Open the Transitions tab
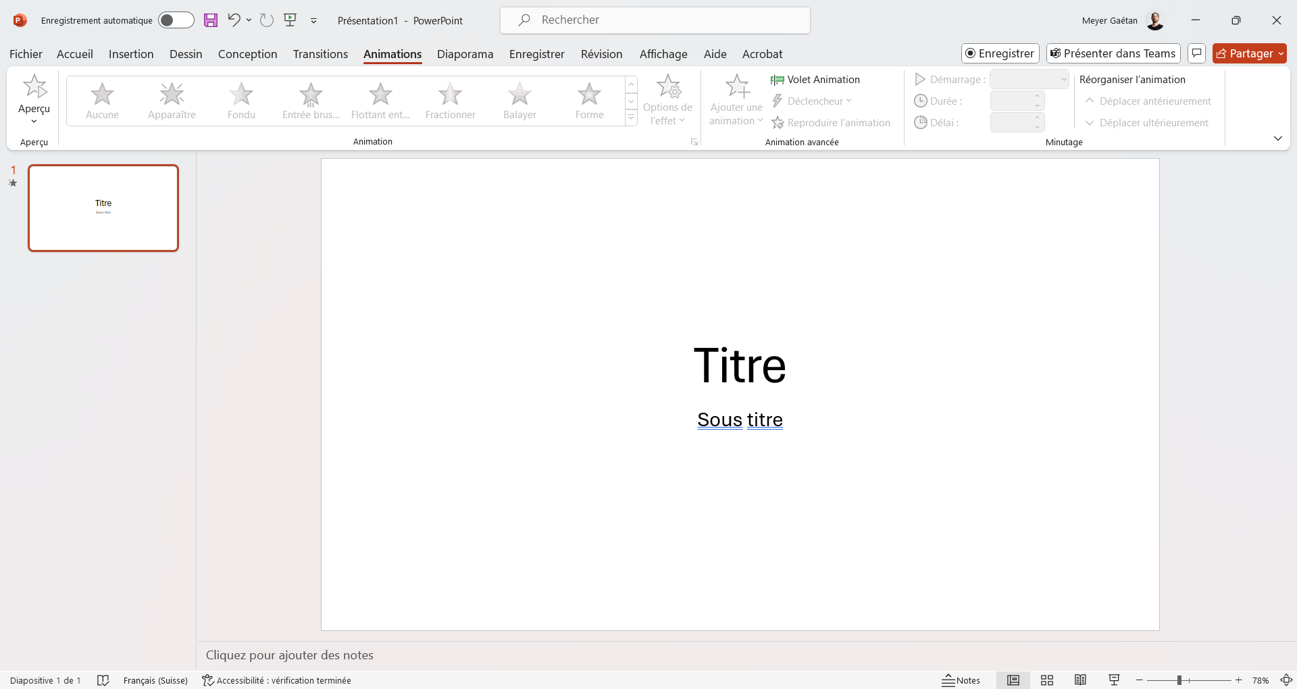1297x689 pixels. tap(320, 54)
